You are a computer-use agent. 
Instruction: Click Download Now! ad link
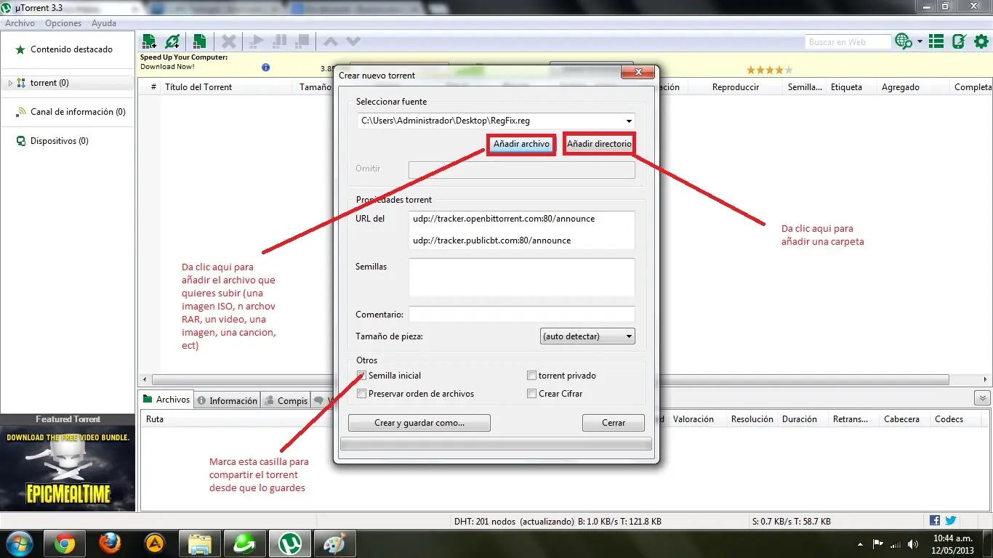tap(167, 67)
